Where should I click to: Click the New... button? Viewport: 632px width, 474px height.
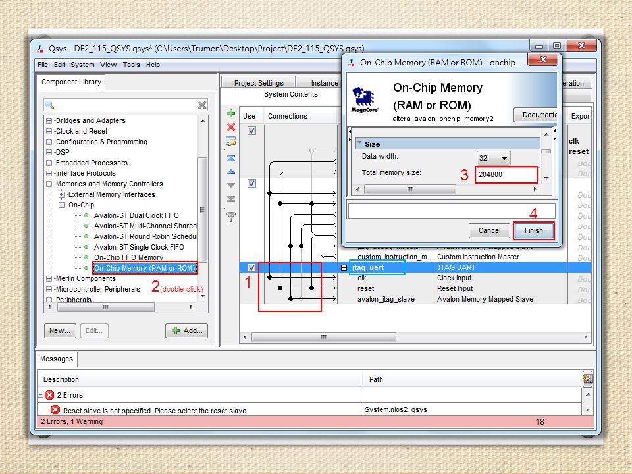coord(60,330)
